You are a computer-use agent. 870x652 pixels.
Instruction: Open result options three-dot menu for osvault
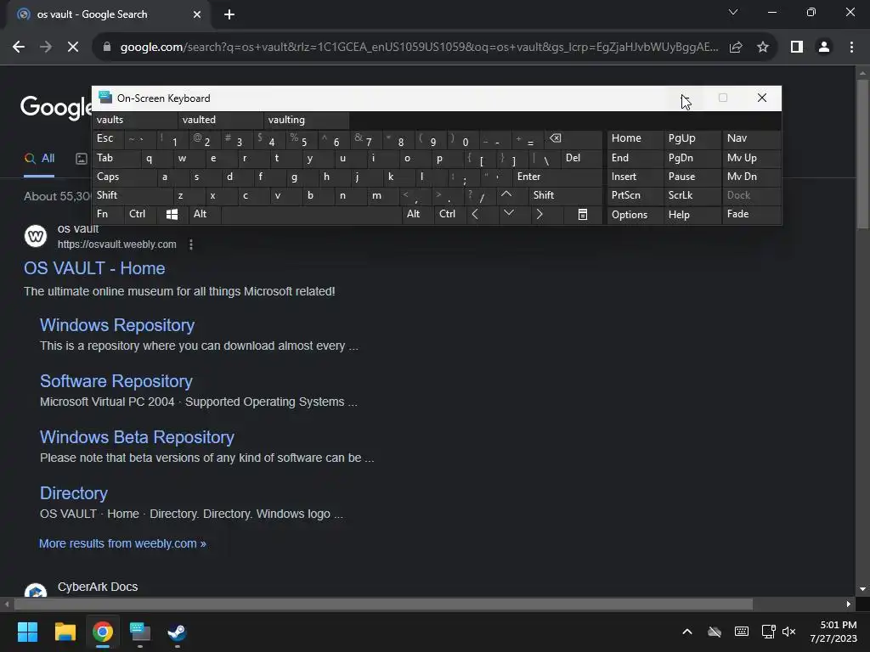coord(191,244)
